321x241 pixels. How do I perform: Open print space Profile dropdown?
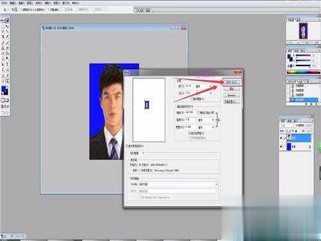(x=178, y=184)
